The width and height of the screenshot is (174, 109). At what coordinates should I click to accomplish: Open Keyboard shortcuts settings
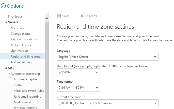click(24, 39)
